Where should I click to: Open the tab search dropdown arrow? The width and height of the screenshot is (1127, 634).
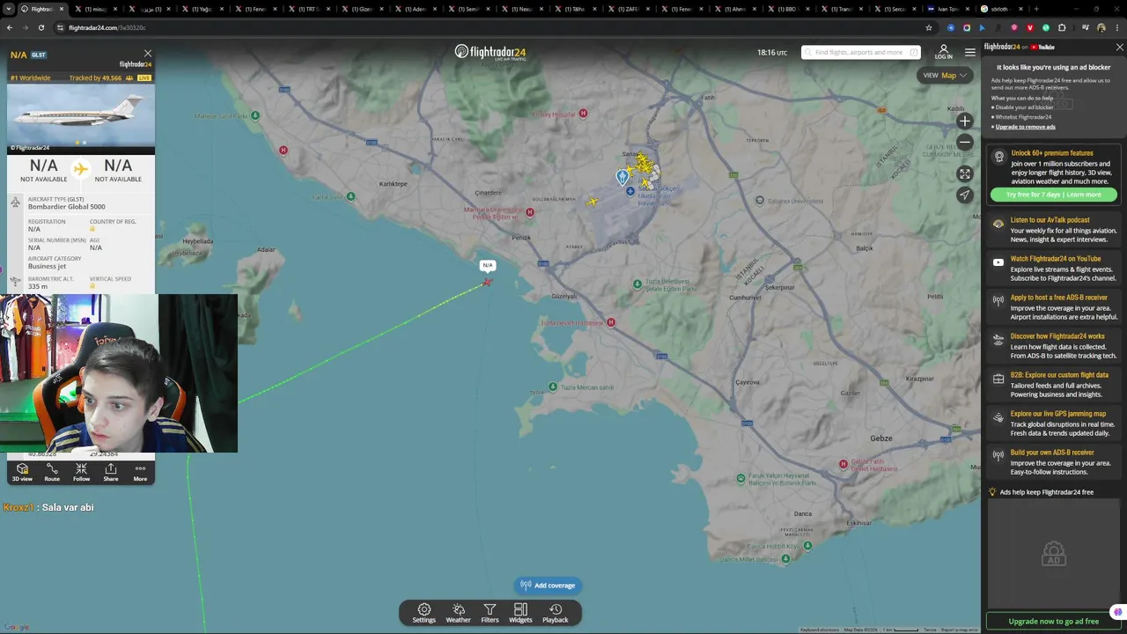[9, 9]
